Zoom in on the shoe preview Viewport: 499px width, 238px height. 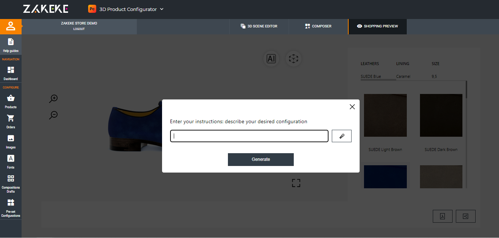click(x=53, y=99)
